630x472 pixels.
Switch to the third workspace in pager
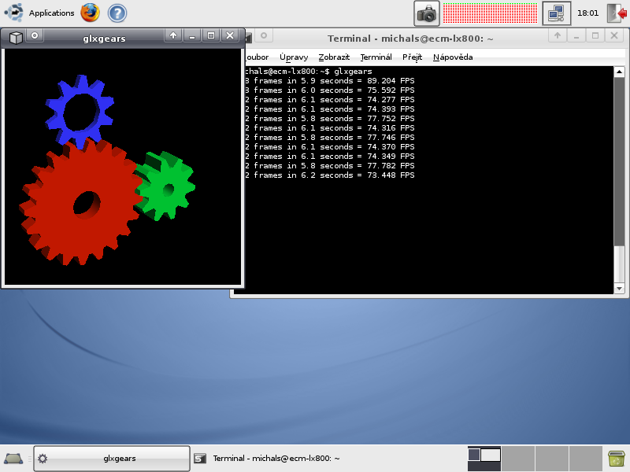[x=552, y=459]
